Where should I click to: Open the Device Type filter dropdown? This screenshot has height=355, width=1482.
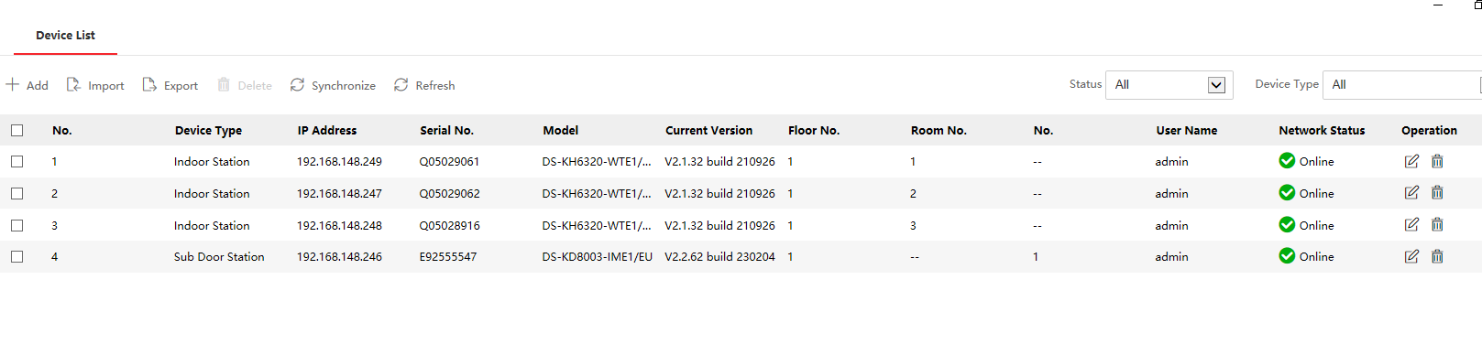click(x=1402, y=85)
